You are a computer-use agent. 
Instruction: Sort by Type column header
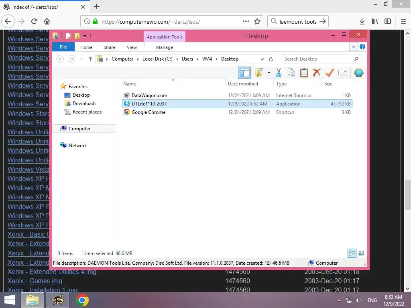coord(297,83)
